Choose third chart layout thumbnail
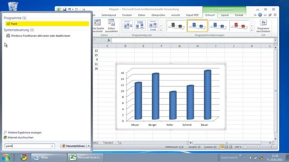Image resolution: width=289 pixels, height=162 pixels. [153, 25]
